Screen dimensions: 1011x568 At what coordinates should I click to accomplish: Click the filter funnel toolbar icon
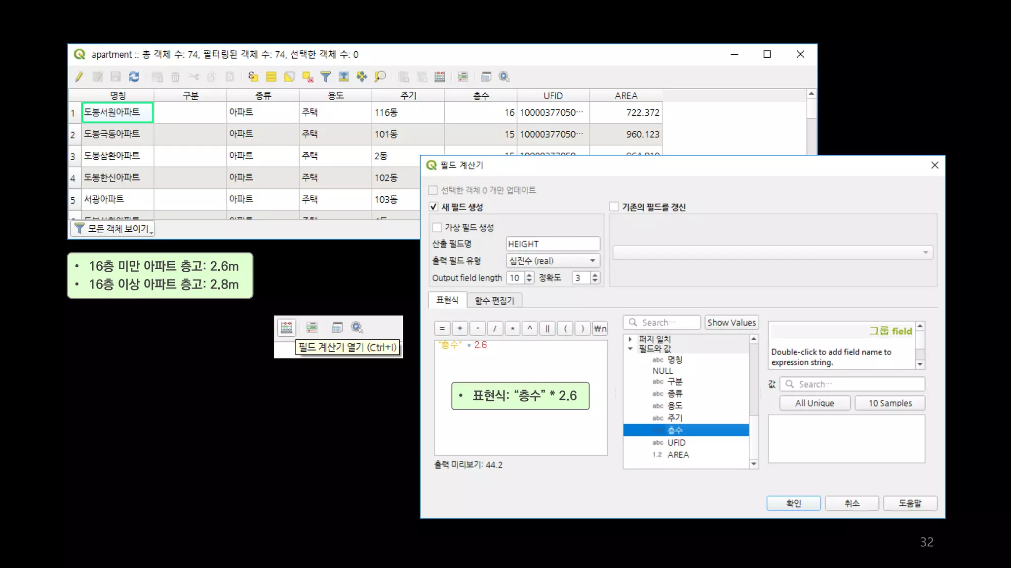point(325,76)
